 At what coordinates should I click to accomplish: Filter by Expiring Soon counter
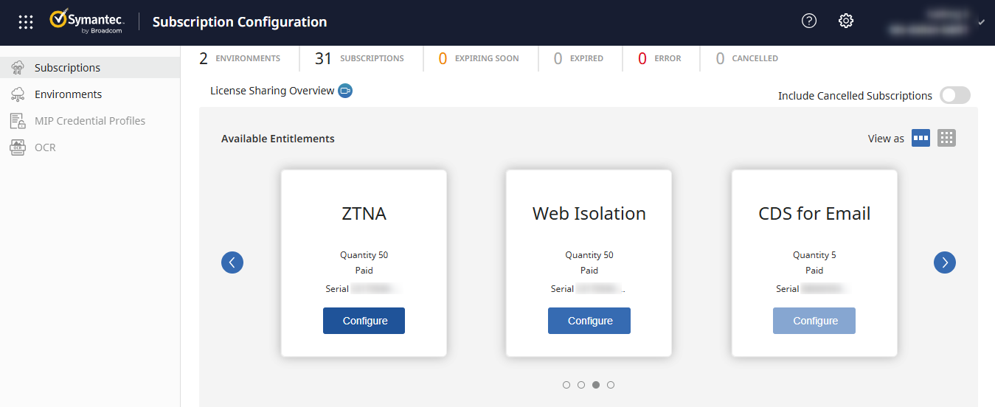(x=479, y=58)
